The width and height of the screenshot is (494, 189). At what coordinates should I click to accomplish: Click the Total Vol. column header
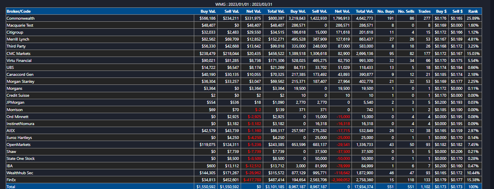coord(363,11)
